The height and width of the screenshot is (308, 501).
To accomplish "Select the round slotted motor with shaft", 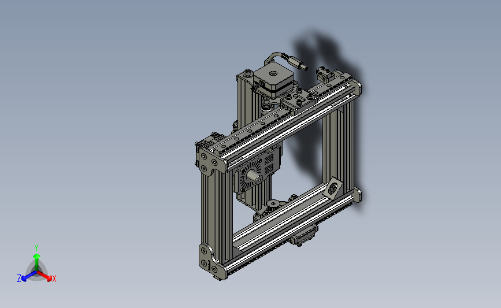I will 252,176.
